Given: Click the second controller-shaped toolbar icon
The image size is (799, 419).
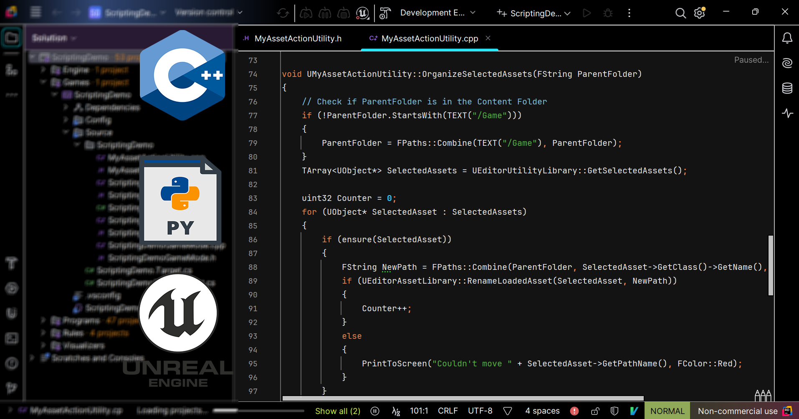Looking at the screenshot, I should [325, 13].
